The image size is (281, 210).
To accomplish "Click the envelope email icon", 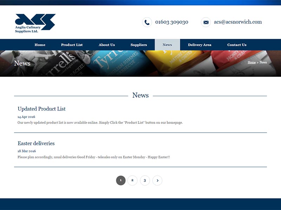I will click(x=206, y=22).
